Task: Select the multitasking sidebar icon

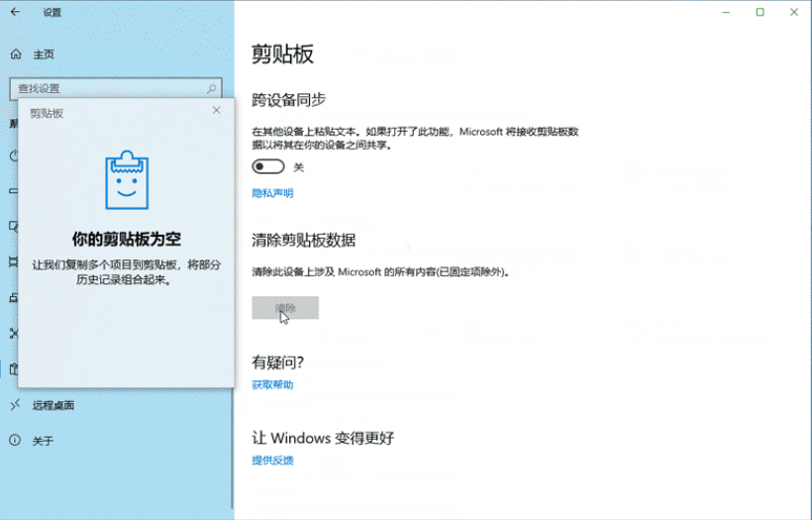Action: (14, 262)
